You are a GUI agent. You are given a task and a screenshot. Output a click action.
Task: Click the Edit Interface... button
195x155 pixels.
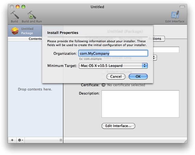118,126
